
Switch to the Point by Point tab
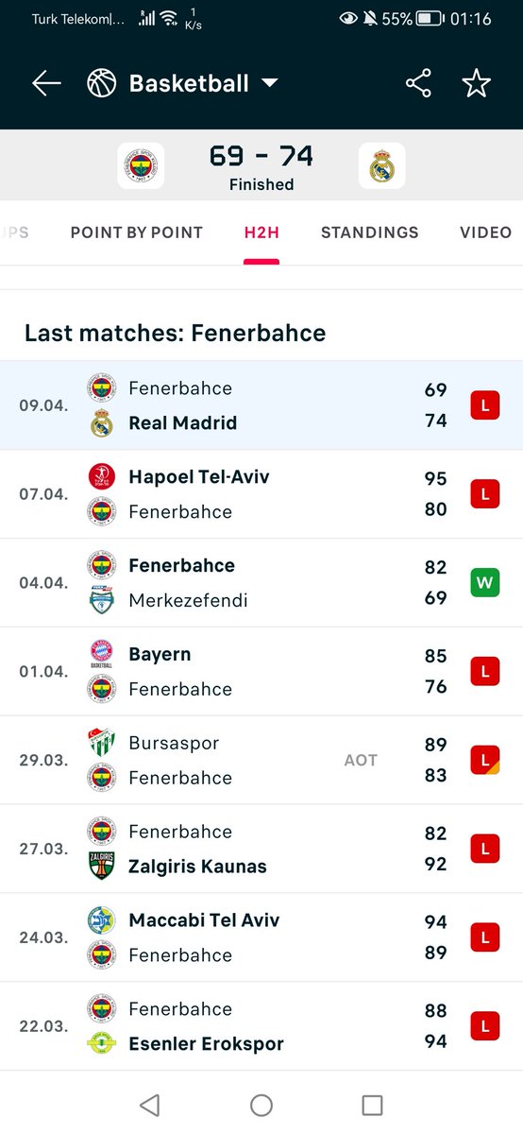137,232
